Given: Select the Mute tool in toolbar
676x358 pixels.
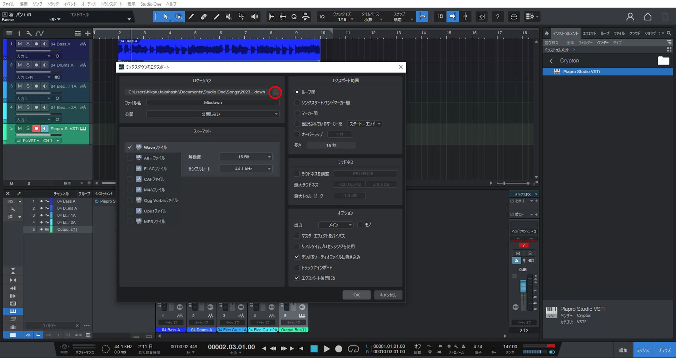Looking at the screenshot, I should pyautogui.click(x=229, y=17).
